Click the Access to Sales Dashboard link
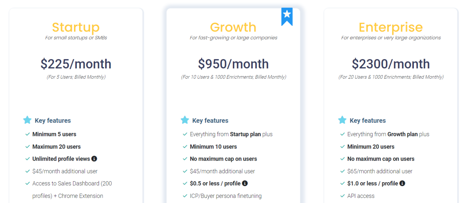 tap(72, 183)
